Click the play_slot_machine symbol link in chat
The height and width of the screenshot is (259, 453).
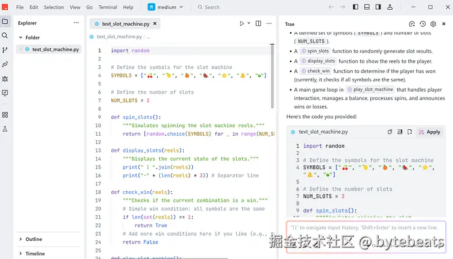click(370, 90)
